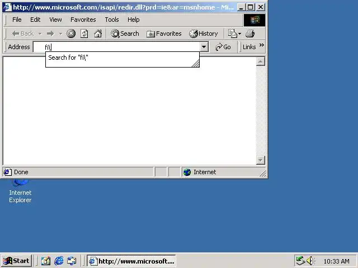Expand the Address bar dropdown list
The image size is (358, 268).
[x=204, y=47]
